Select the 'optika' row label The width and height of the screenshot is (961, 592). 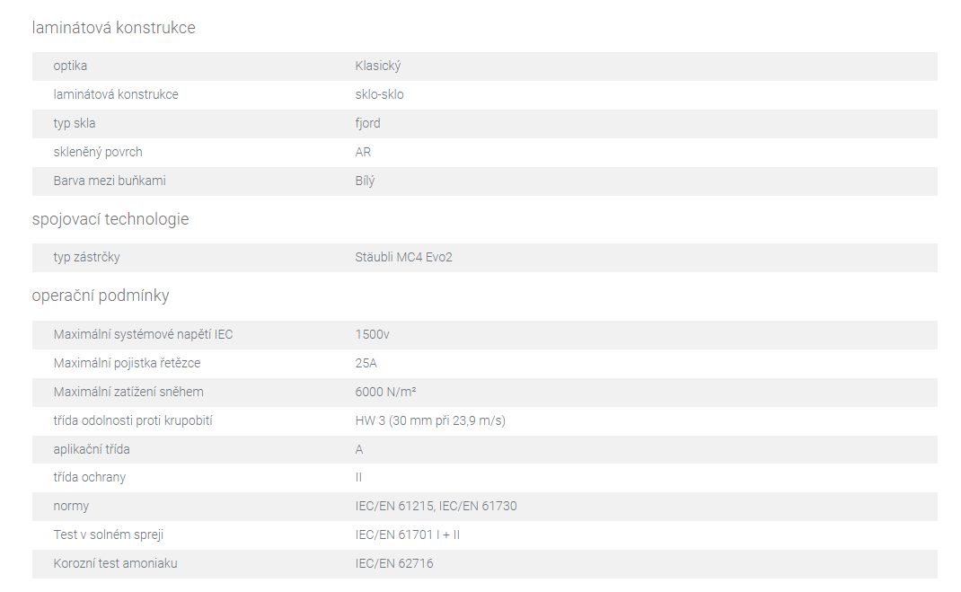(x=70, y=66)
